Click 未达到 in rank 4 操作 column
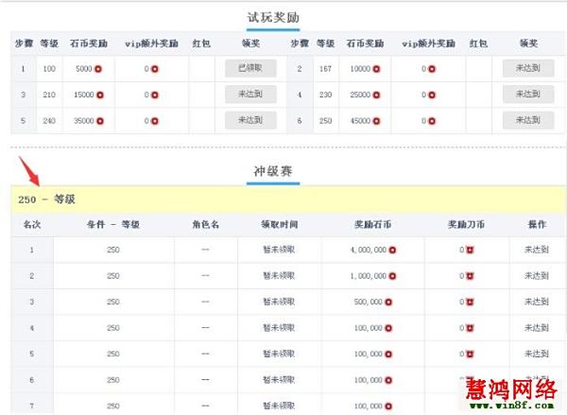This screenshot has width=567, height=415. coord(537,328)
